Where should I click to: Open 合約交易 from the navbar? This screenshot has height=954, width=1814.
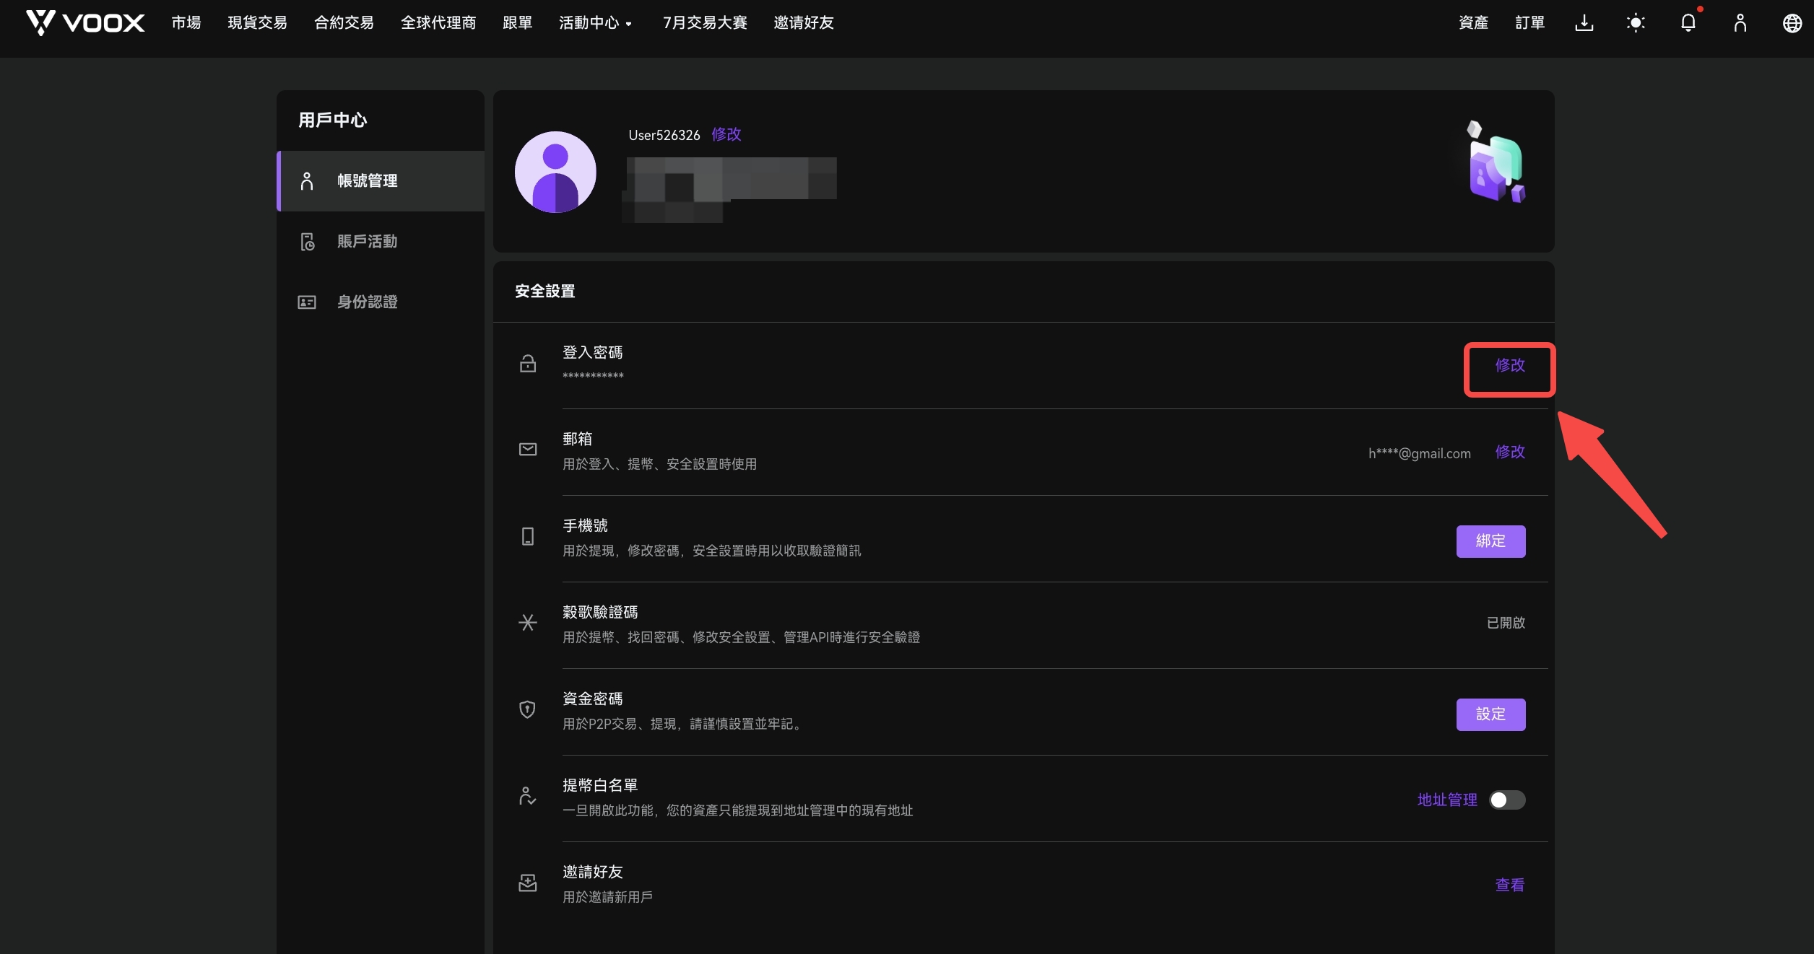coord(344,23)
